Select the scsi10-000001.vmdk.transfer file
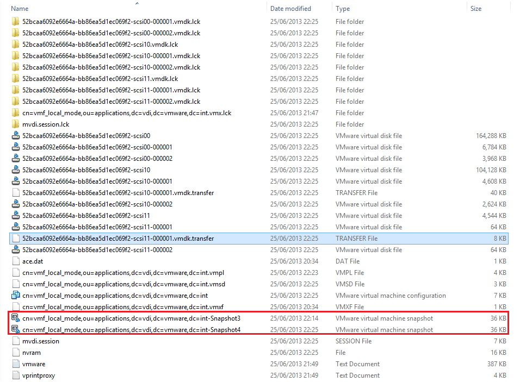This screenshot has height=382, width=520. tap(117, 193)
